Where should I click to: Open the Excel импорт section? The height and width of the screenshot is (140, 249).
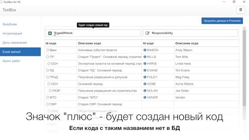pyautogui.click(x=20, y=52)
